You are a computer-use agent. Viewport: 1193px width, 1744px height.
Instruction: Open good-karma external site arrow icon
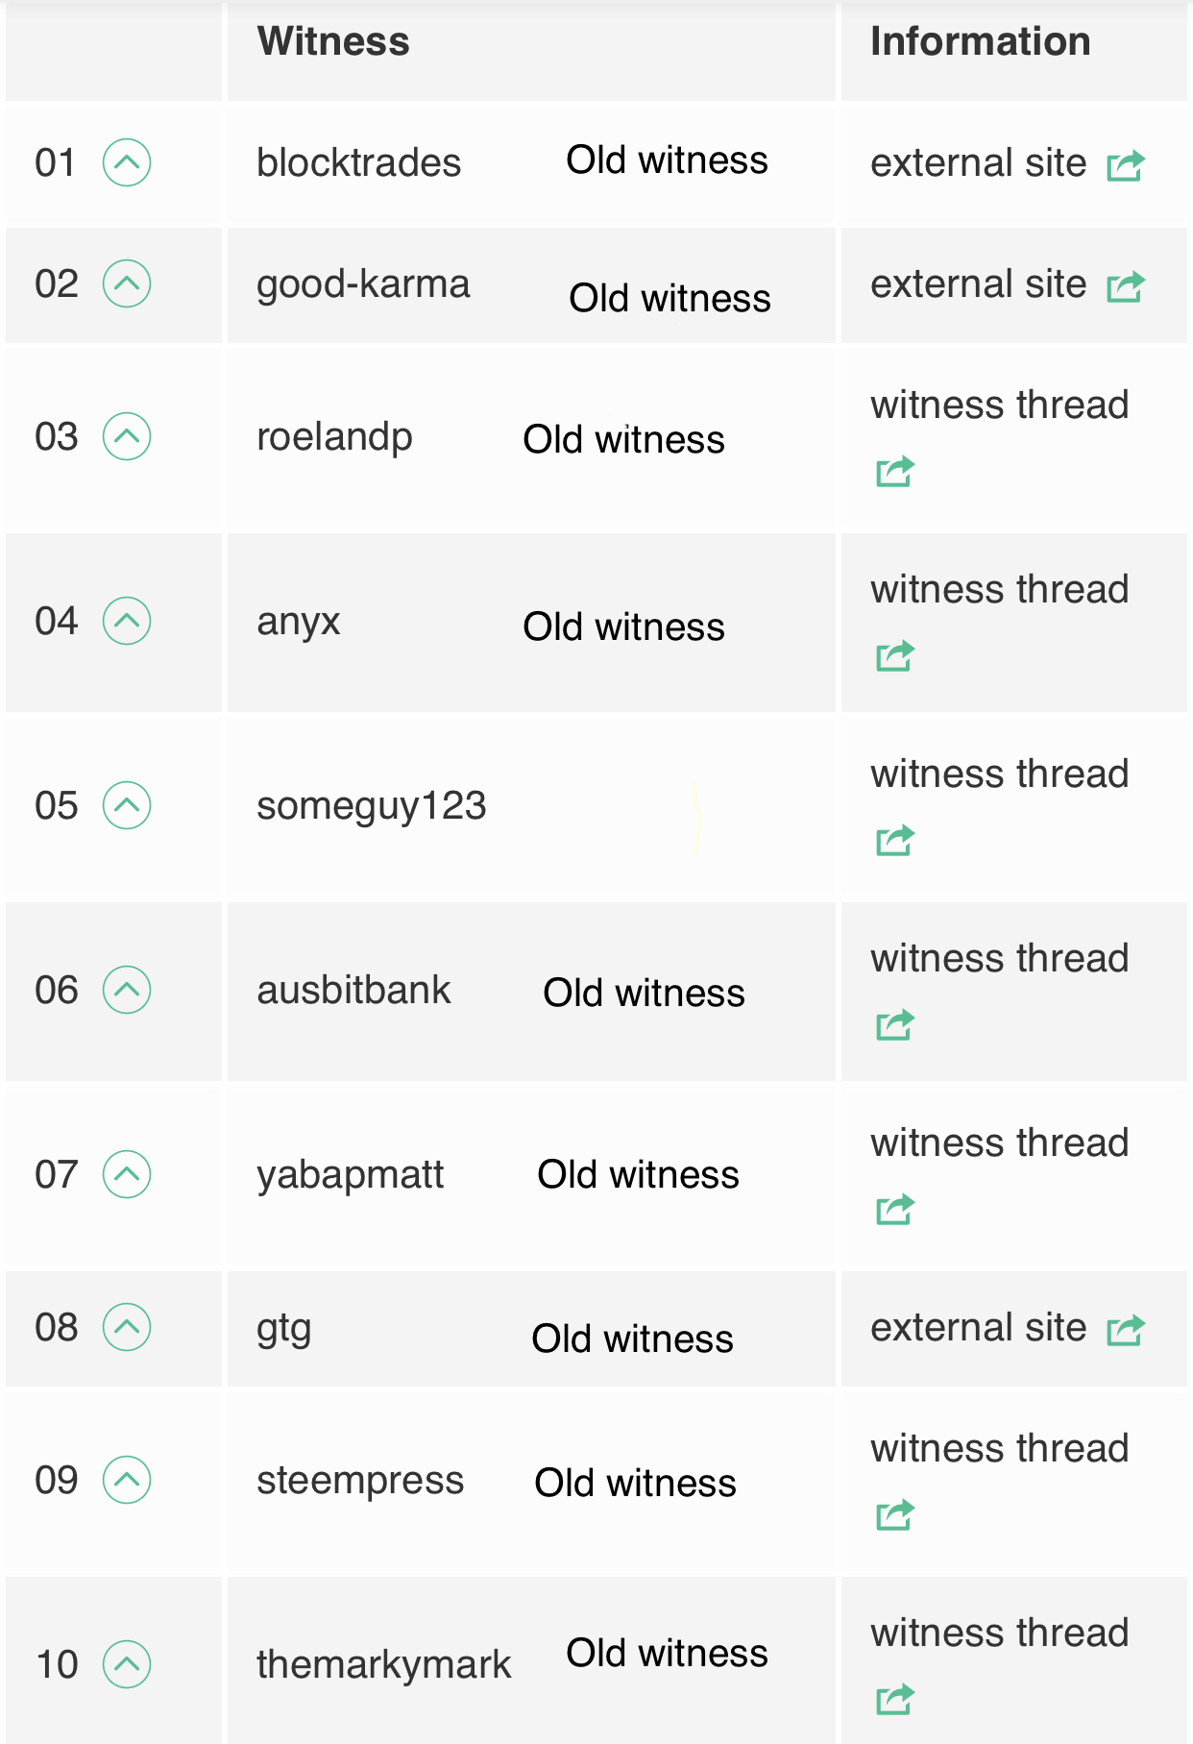pos(1126,286)
